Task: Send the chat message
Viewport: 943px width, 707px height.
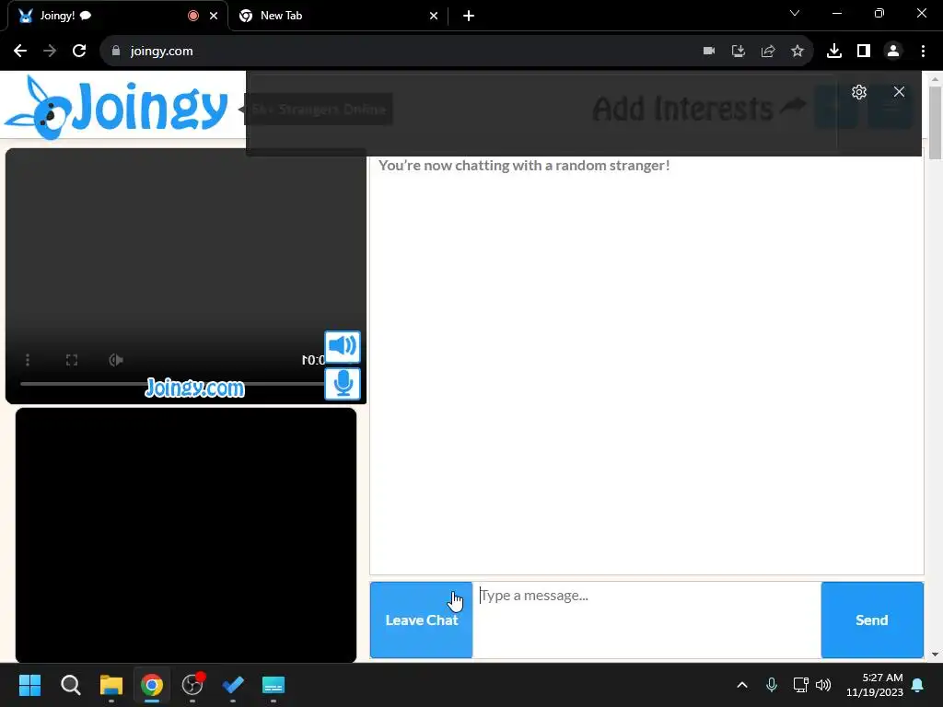Action: 871,620
